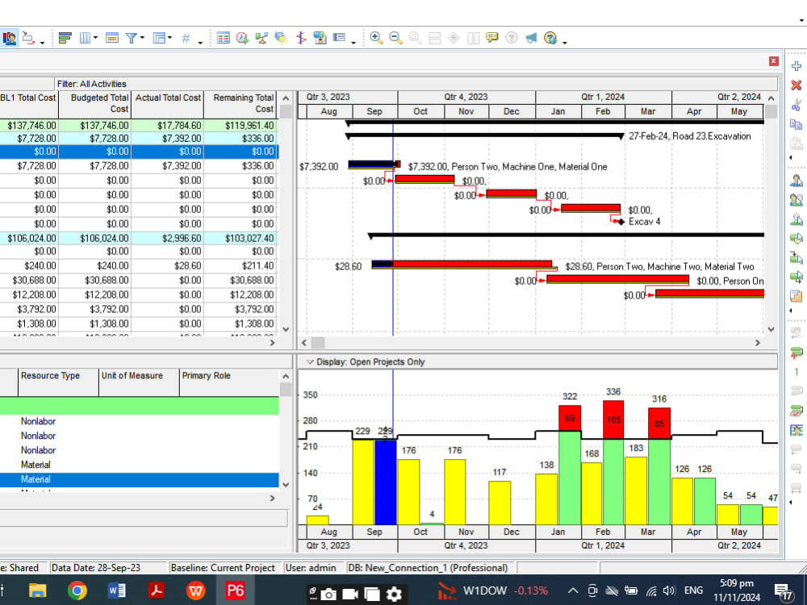The height and width of the screenshot is (605, 807).
Task: Click the Zoom In magnifier icon
Action: click(376, 38)
